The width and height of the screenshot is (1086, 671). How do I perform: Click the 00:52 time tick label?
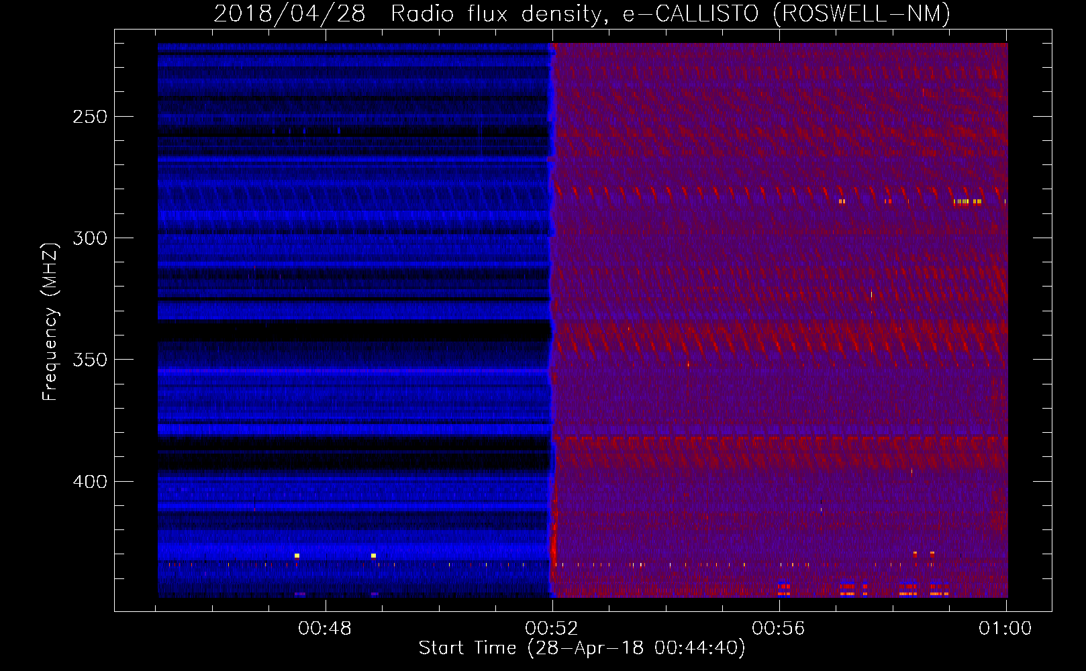tap(552, 629)
